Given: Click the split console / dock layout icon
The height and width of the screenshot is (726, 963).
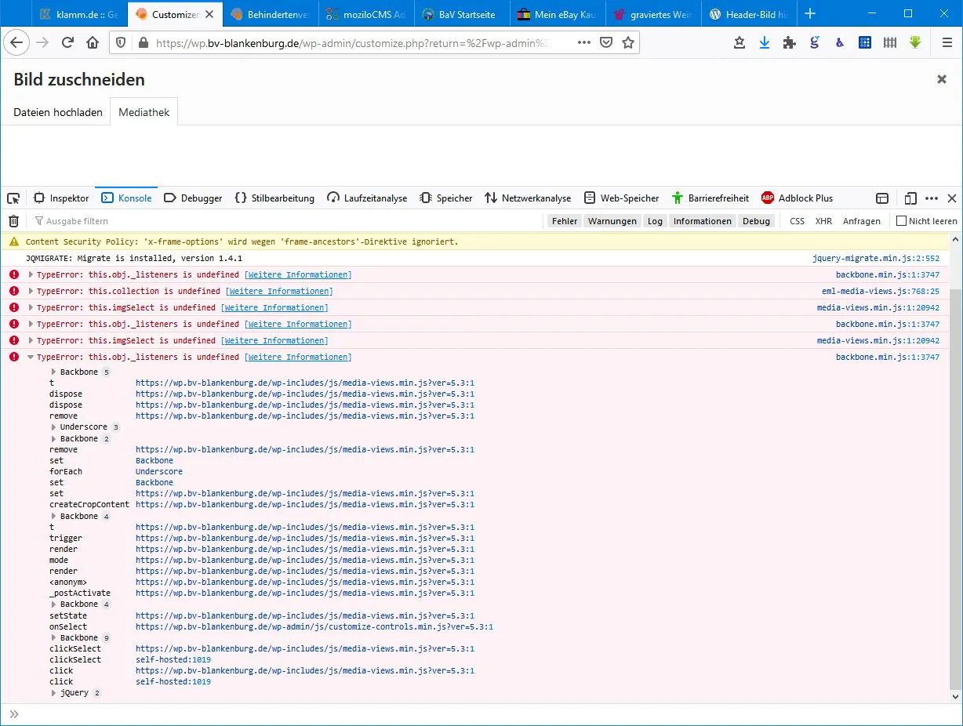Looking at the screenshot, I should tap(882, 198).
